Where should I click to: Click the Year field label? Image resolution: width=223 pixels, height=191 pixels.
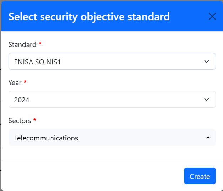click(x=15, y=83)
